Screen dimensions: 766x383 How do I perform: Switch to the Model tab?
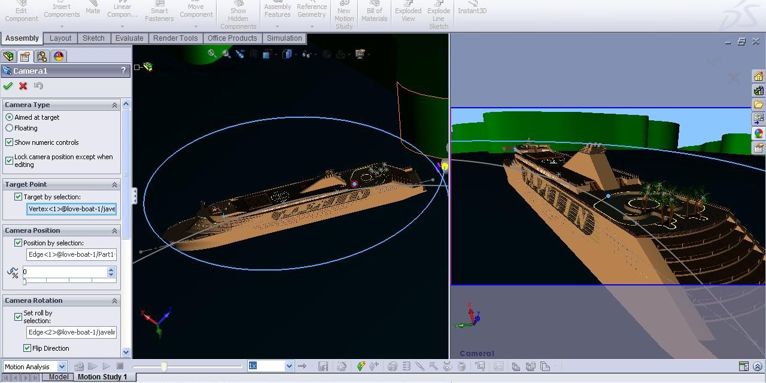[x=59, y=377]
